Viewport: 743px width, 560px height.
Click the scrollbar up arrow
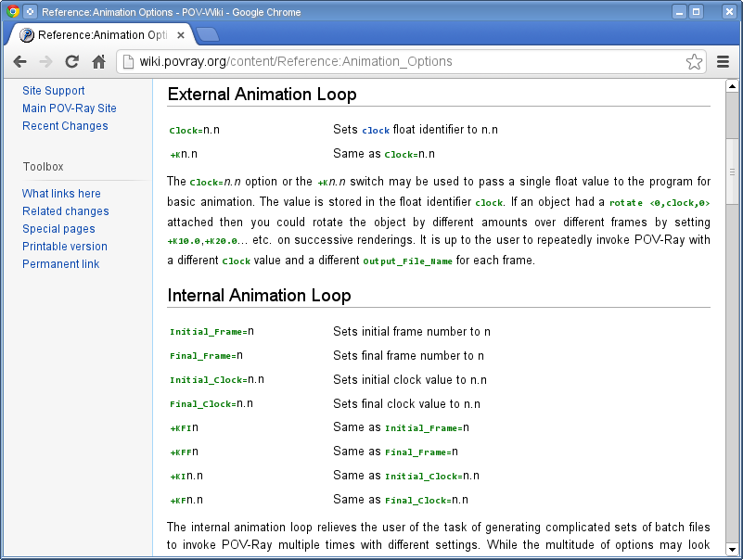tap(732, 85)
